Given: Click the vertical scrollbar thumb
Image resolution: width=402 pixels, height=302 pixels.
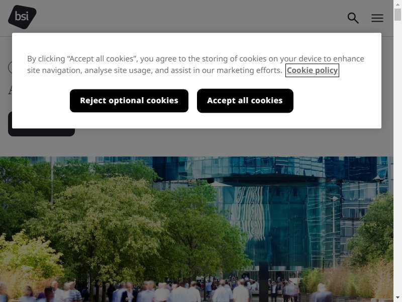Looking at the screenshot, I should (x=397, y=14).
